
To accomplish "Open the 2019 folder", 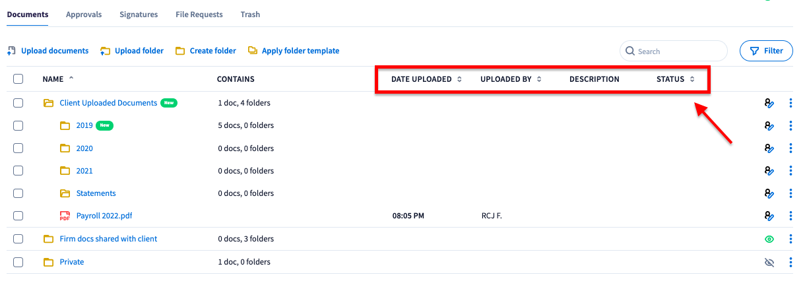I will point(84,125).
